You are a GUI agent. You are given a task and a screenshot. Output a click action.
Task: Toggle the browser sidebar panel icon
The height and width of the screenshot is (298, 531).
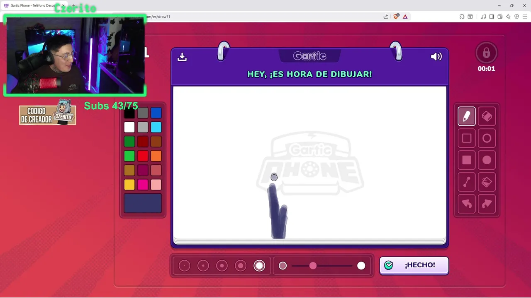point(492,17)
